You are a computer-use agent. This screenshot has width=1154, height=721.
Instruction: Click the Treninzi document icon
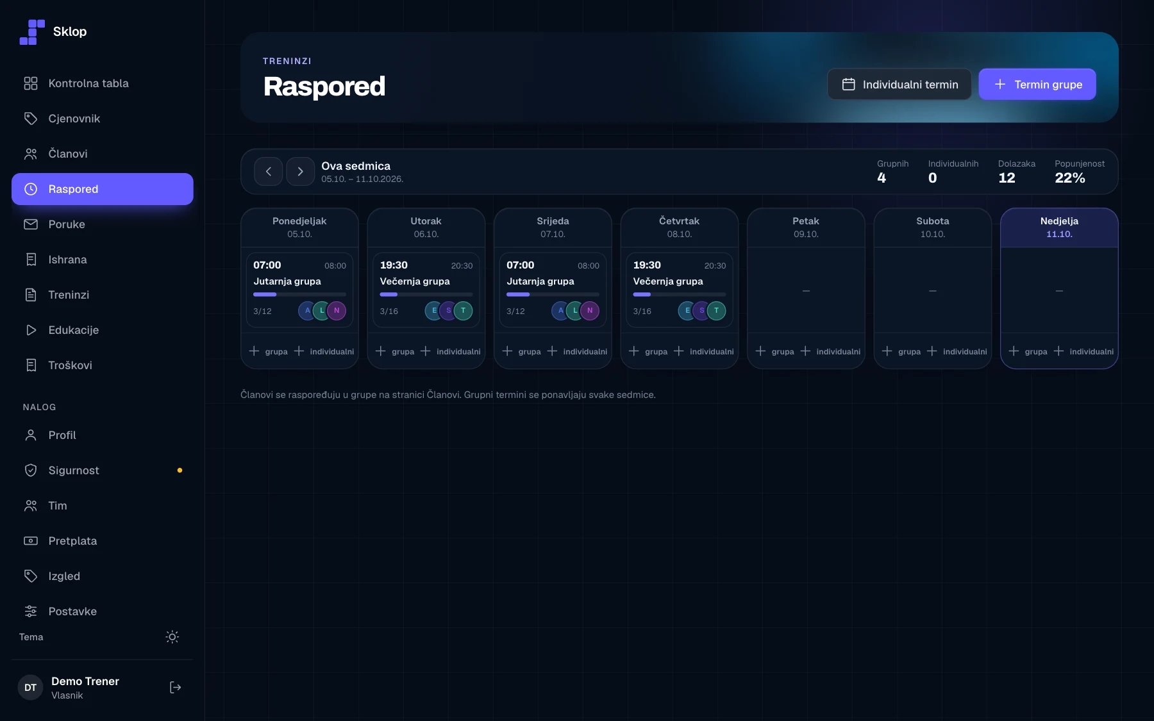(31, 295)
